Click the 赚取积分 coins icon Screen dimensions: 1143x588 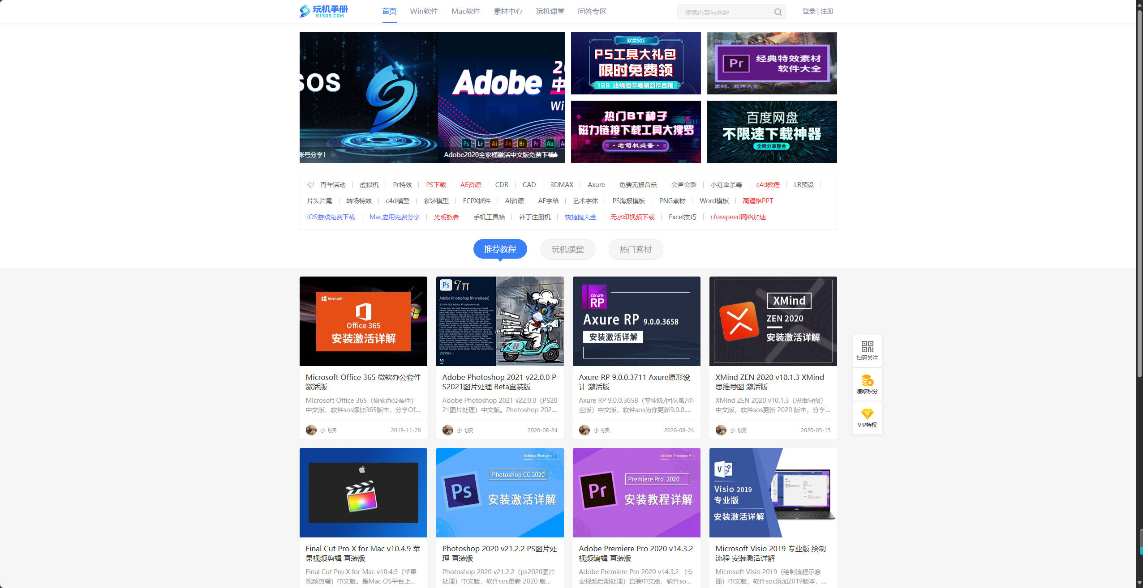click(x=867, y=380)
